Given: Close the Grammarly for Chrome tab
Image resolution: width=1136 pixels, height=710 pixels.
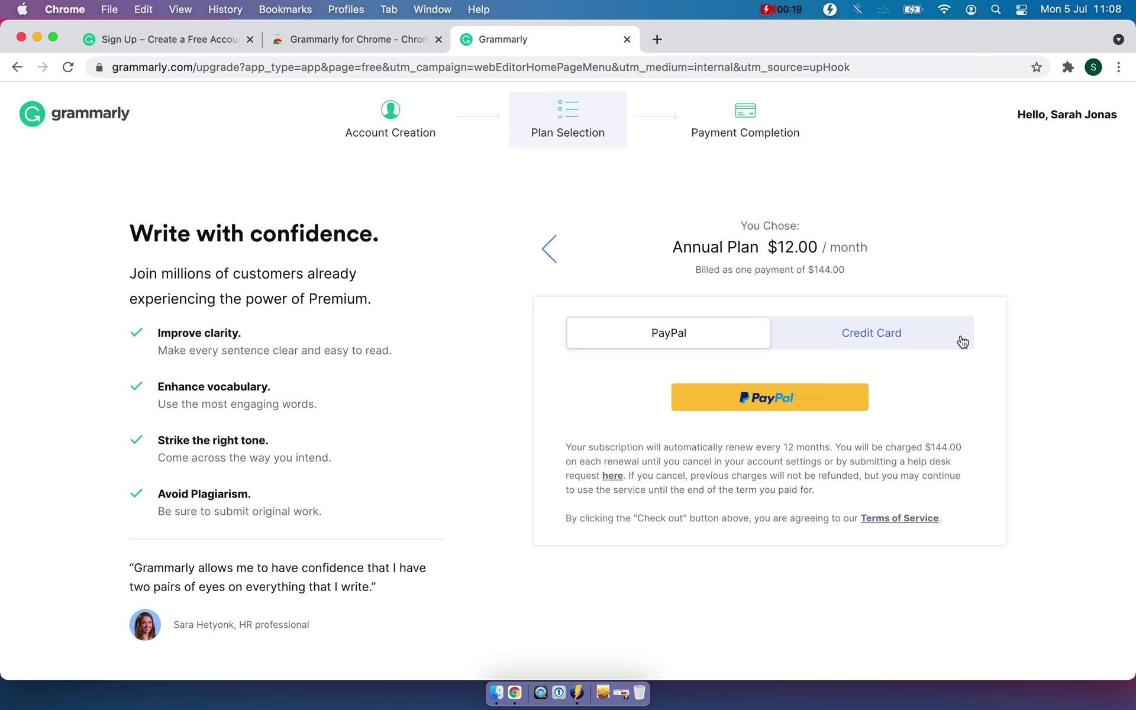Looking at the screenshot, I should (438, 40).
